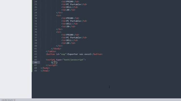This screenshot has height=101, width=181.
Task: Click 'PR100' cell text on line 24
Action: point(70,2)
